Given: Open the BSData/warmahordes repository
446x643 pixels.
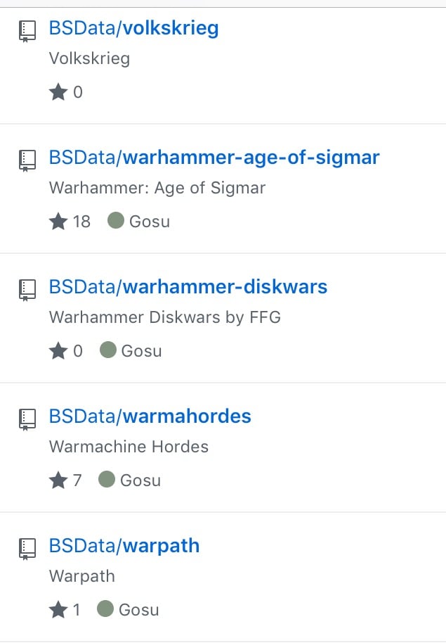Looking at the screenshot, I should pyautogui.click(x=150, y=416).
